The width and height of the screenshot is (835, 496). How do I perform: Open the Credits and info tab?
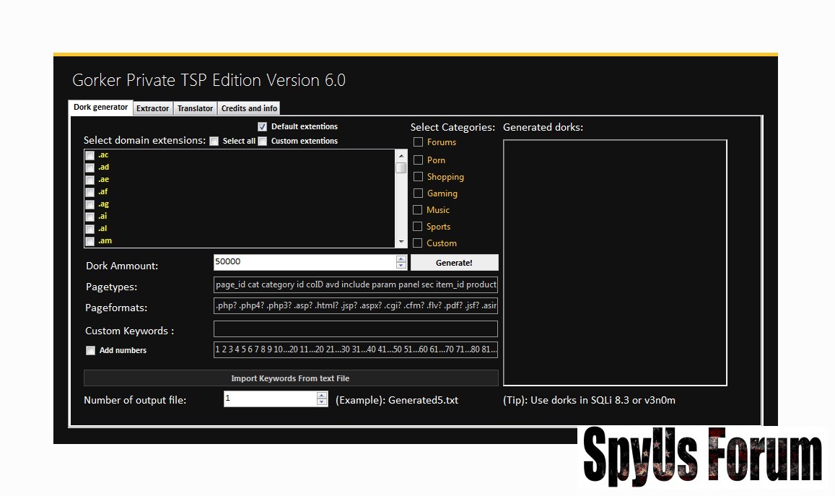click(249, 108)
